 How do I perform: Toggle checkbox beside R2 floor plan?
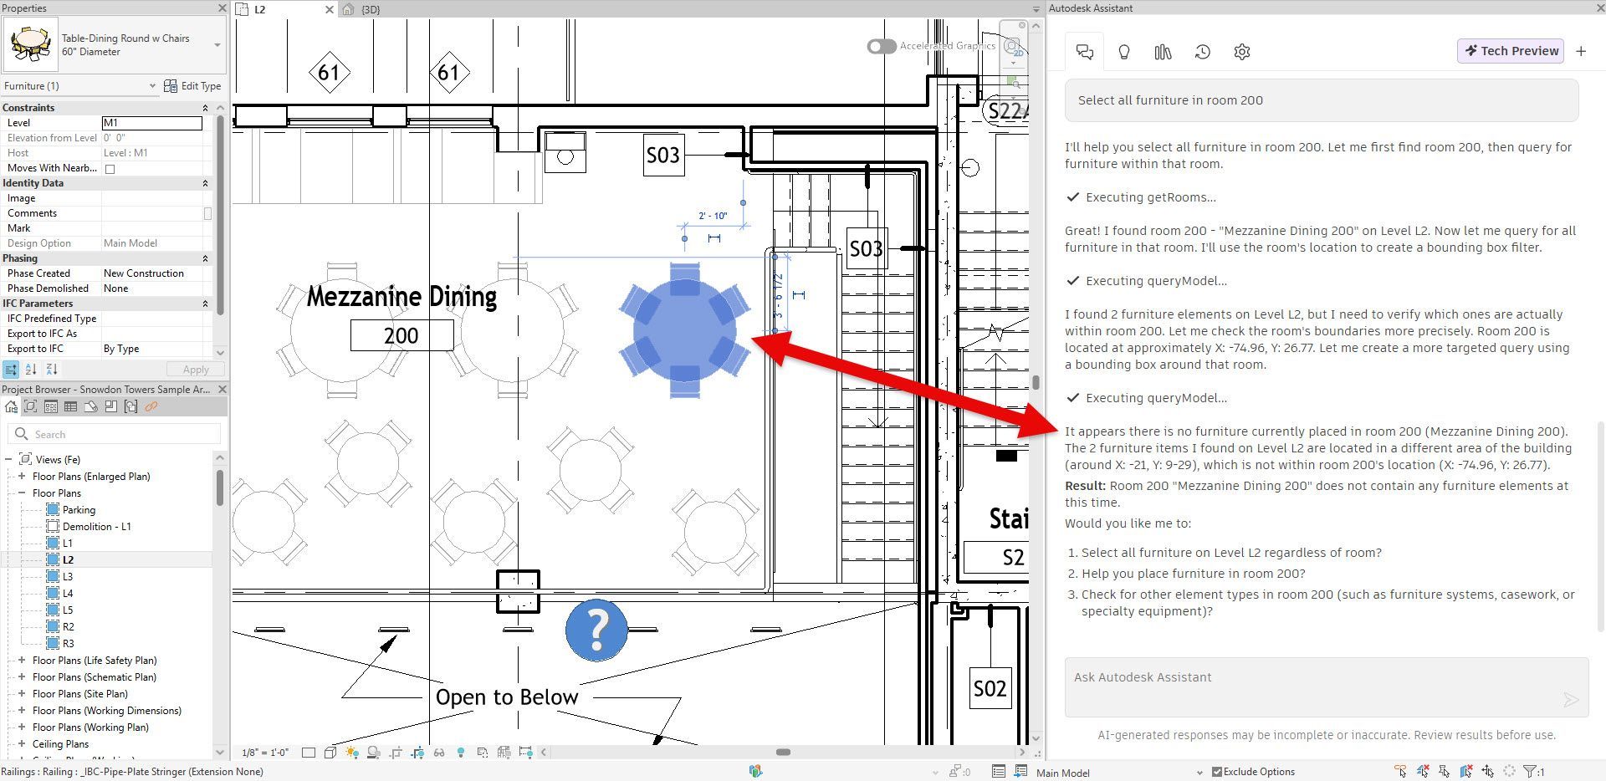(x=53, y=627)
